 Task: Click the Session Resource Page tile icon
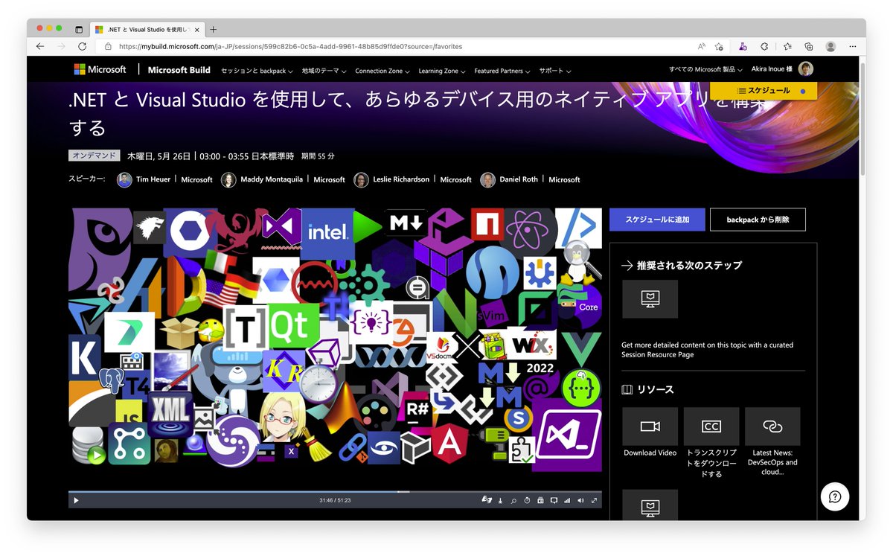coord(650,298)
